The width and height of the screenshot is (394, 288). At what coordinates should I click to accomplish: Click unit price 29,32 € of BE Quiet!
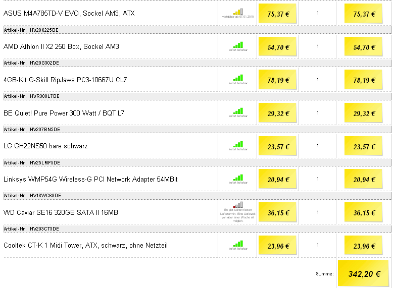277,113
